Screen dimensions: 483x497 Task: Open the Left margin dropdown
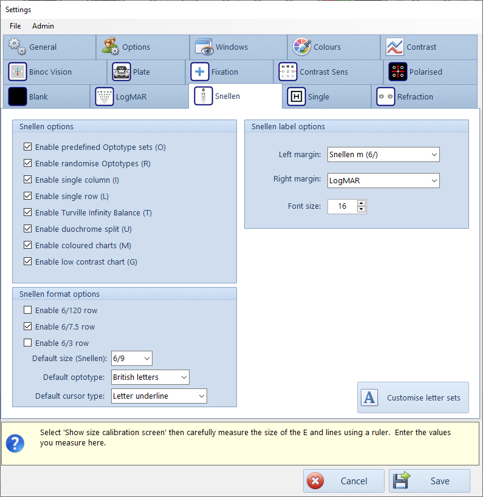[x=383, y=155]
